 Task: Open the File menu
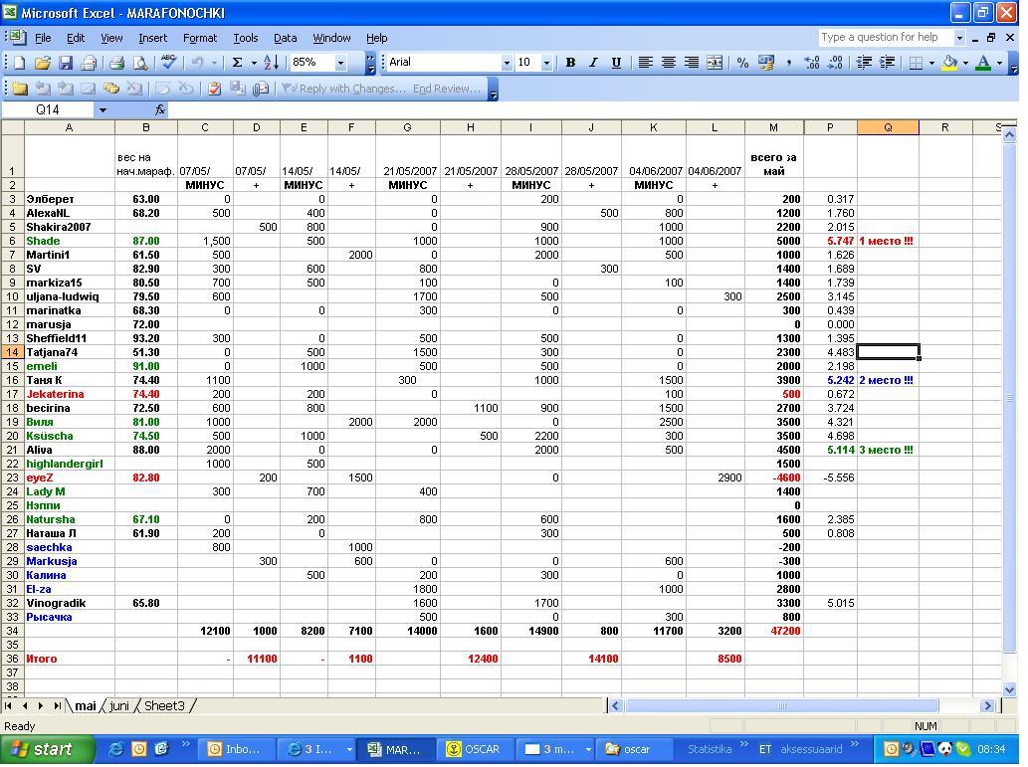click(x=43, y=38)
